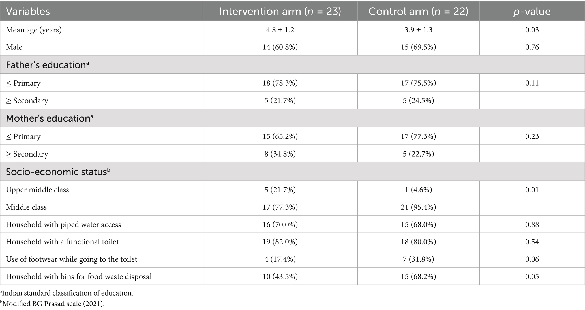Select the Intervention arm column header
585x310 pixels.
[280, 11]
